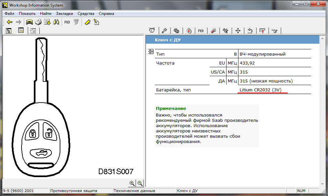Open the anvil special tools tab

click(275, 31)
